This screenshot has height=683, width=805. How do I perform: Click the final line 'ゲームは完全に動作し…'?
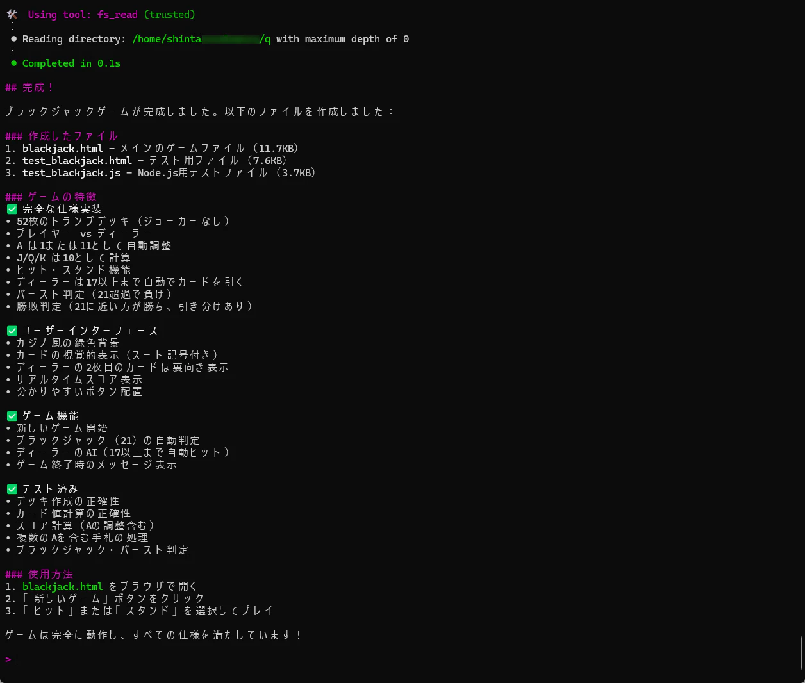click(x=154, y=635)
